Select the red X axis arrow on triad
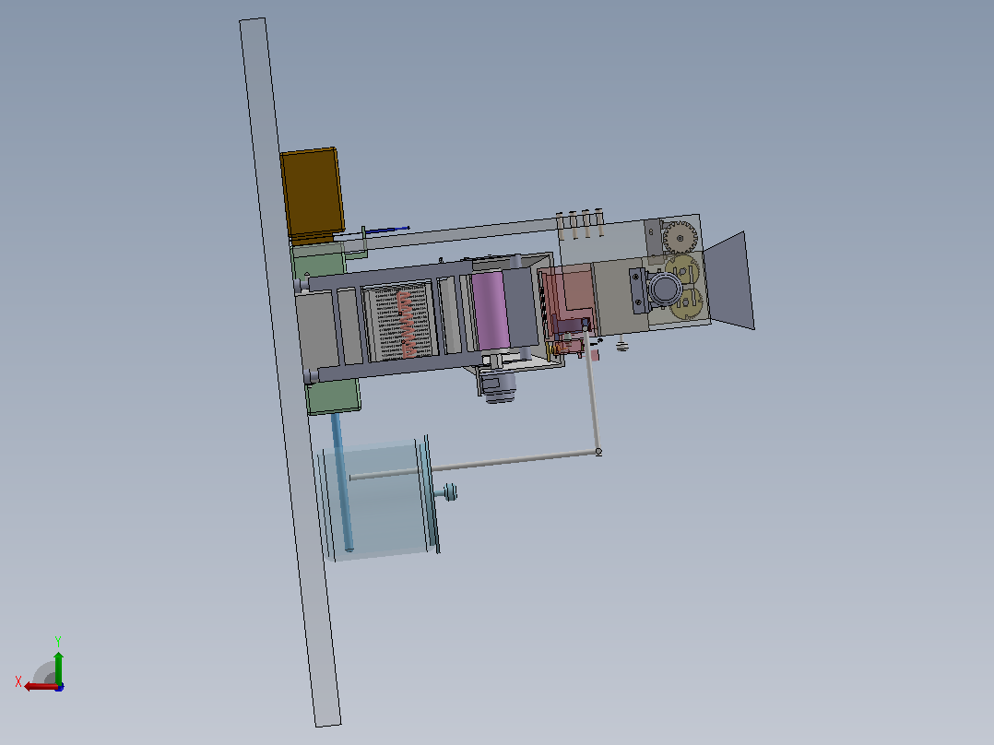Screen dimensions: 994x745 (40, 687)
